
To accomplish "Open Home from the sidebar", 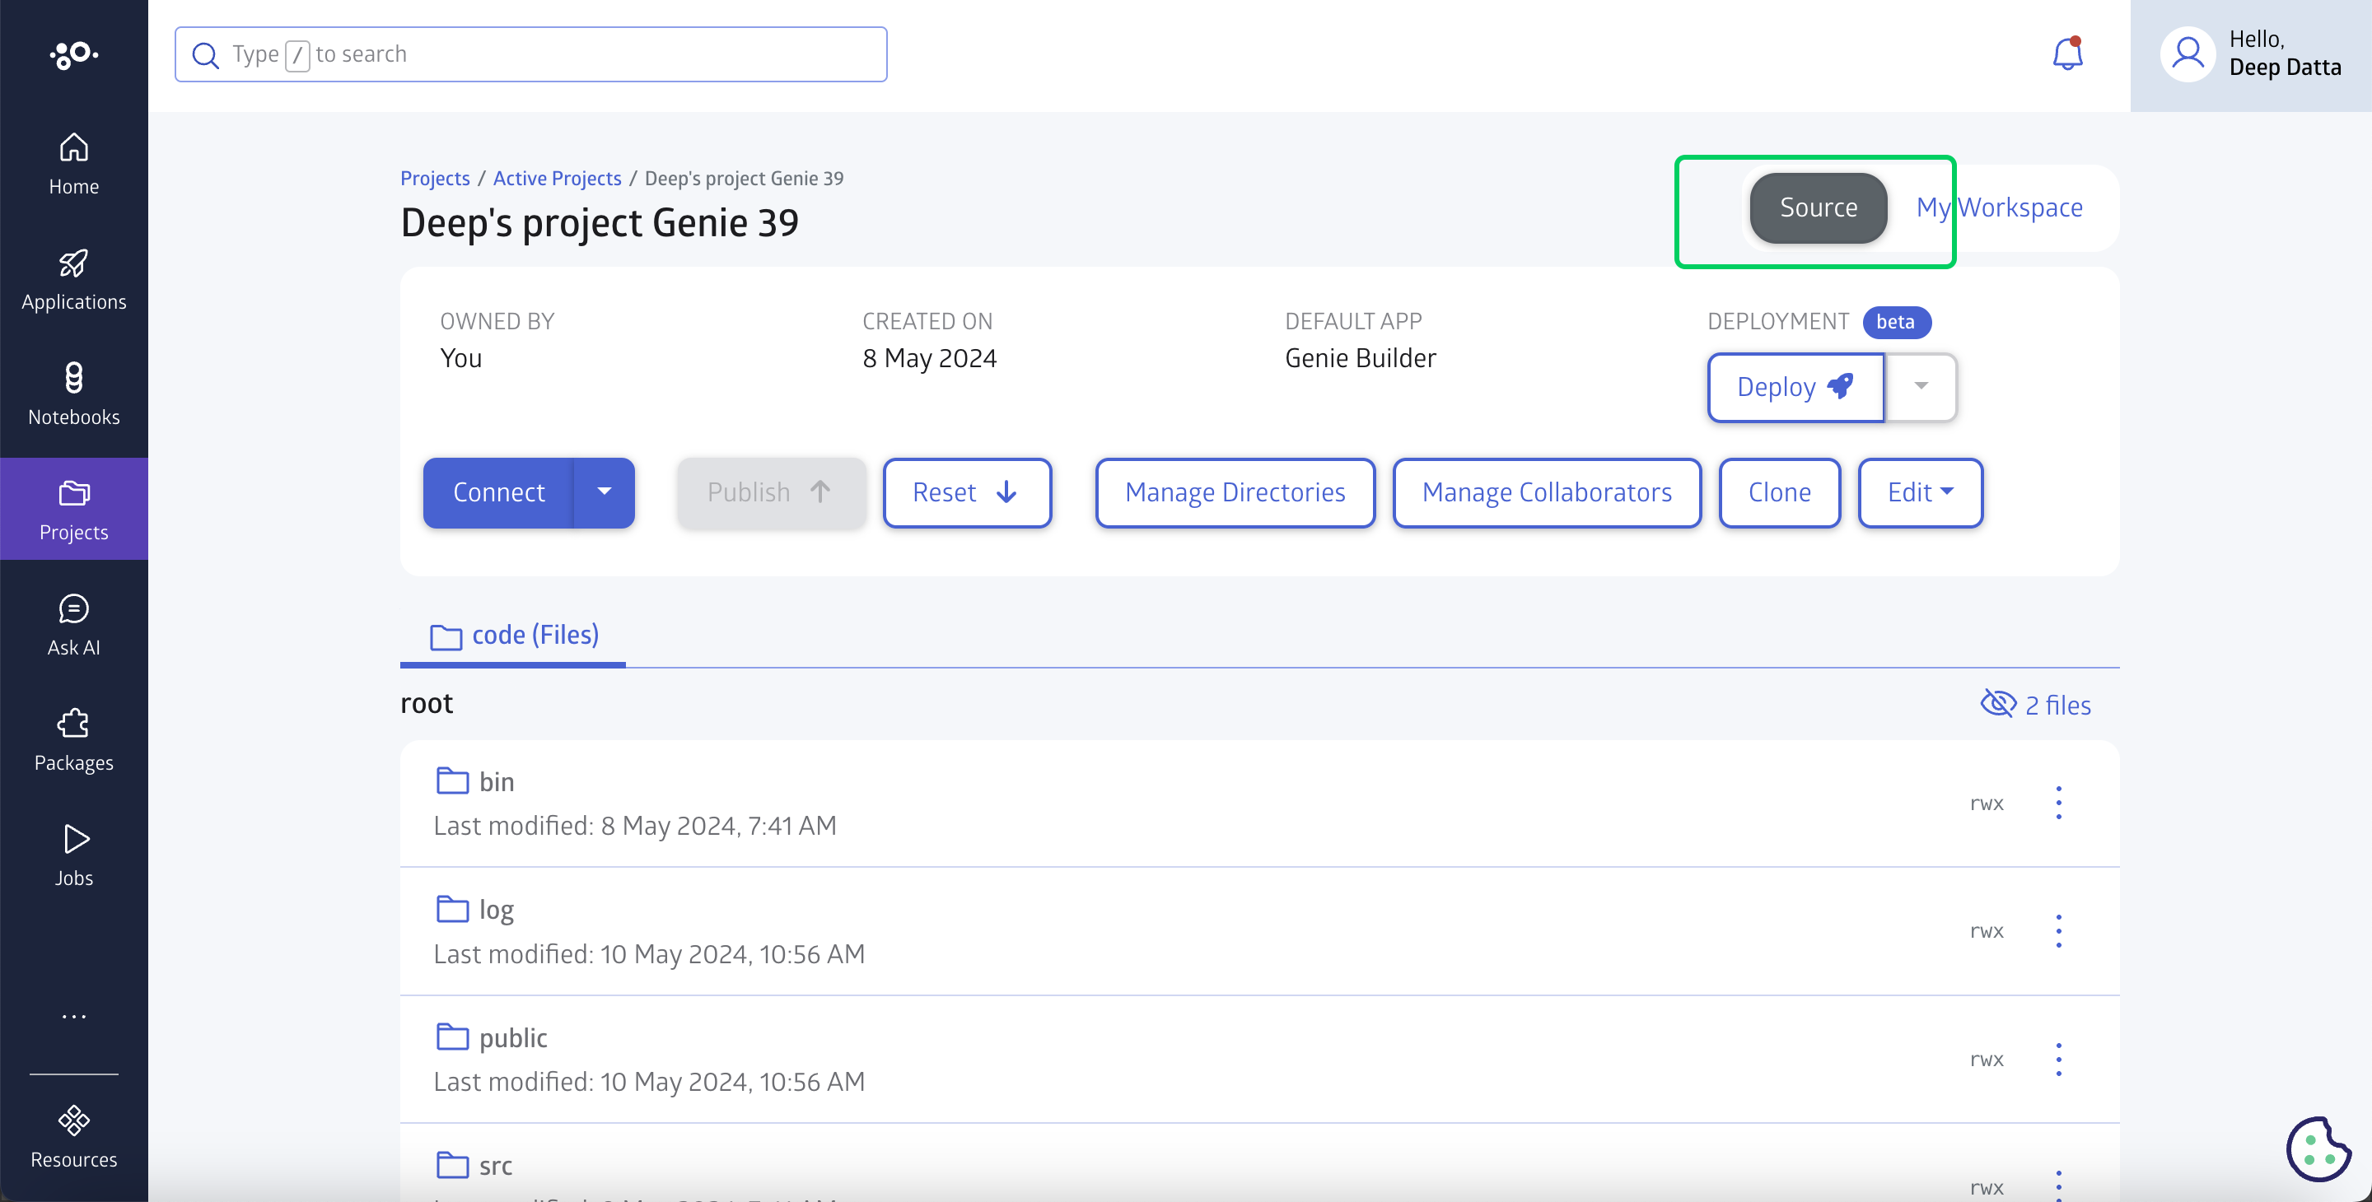I will (x=73, y=165).
